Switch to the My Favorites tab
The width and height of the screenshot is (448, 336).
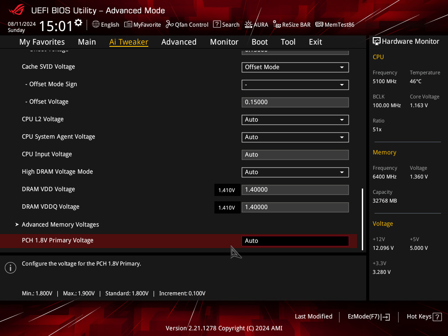click(x=42, y=42)
